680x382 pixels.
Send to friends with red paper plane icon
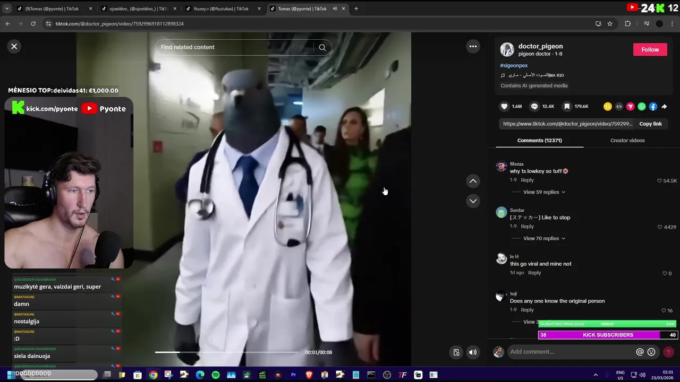[630, 107]
